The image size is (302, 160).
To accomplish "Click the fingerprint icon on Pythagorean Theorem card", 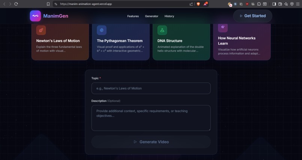I will coord(102,30).
